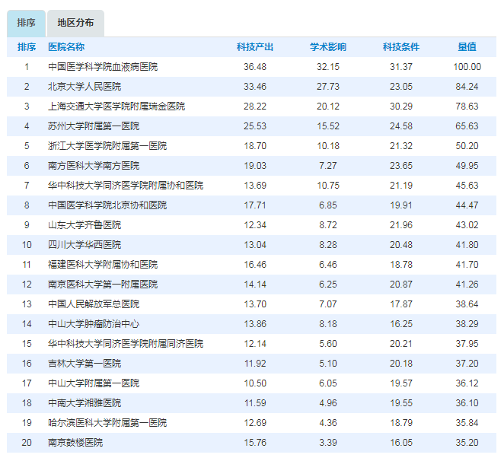
Task: Click the 20.21 科技条件 cell
Action: 400,344
